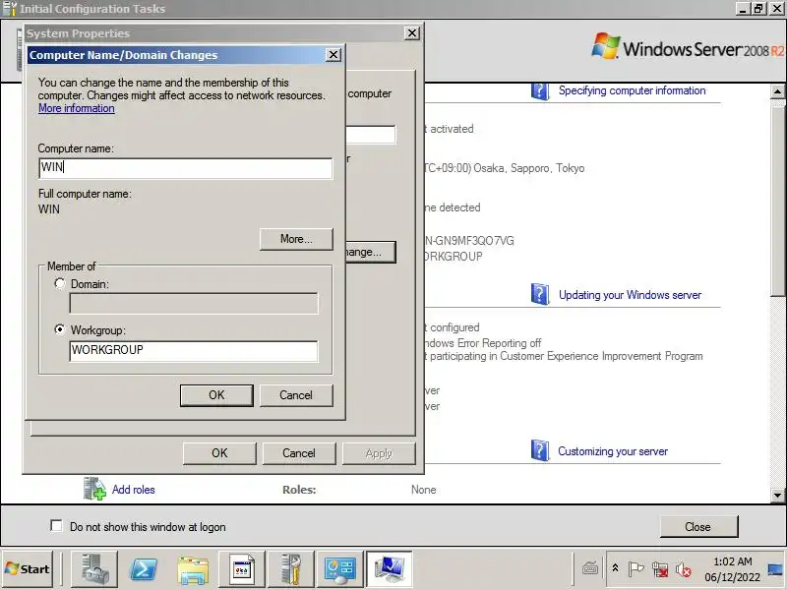This screenshot has height=590, width=787.
Task: Click the Windows Start orb icon
Action: pos(12,569)
